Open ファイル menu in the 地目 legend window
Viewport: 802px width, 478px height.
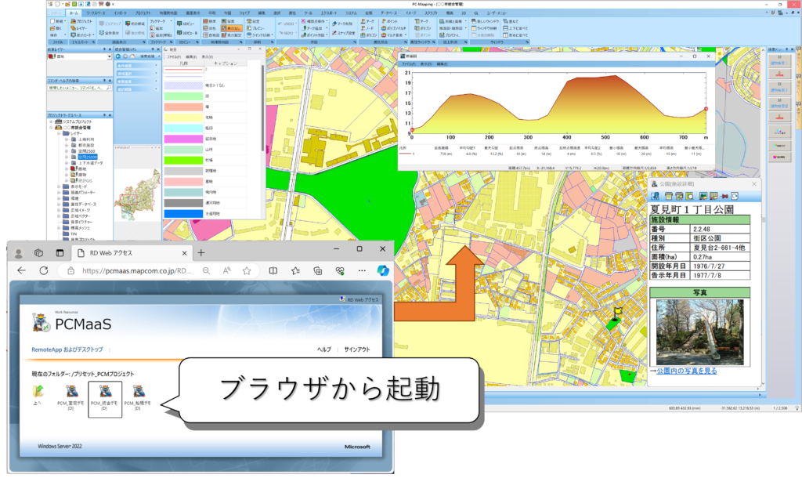pyautogui.click(x=173, y=56)
